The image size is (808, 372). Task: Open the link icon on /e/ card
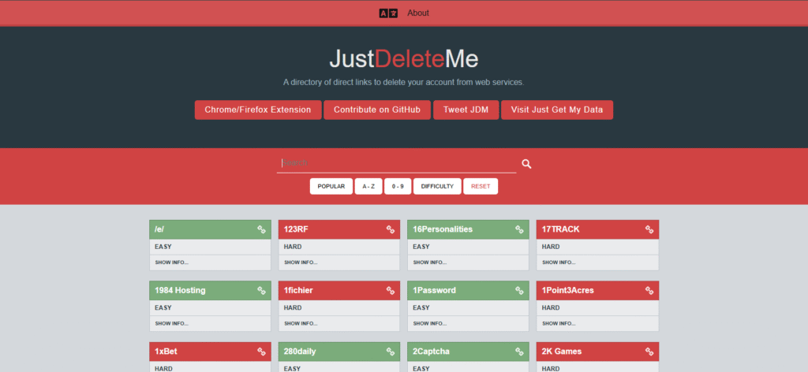click(x=261, y=229)
